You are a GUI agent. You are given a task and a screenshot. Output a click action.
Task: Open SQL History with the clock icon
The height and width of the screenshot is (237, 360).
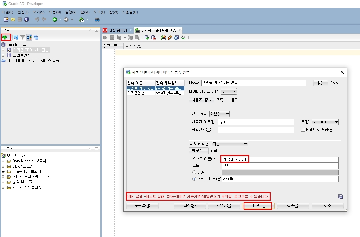177,37
